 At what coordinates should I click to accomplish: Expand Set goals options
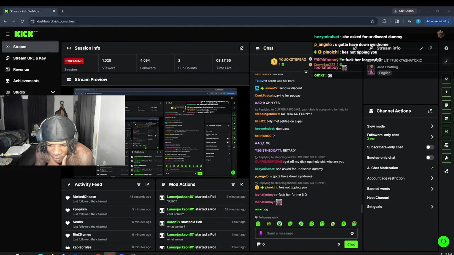tap(400, 207)
